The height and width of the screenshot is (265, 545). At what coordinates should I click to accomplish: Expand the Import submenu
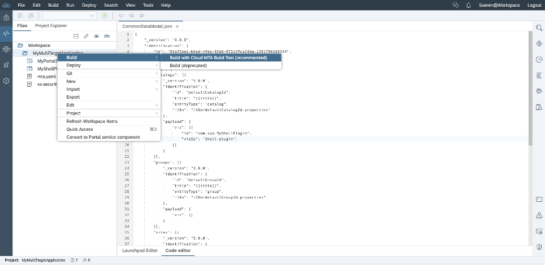[x=109, y=89]
